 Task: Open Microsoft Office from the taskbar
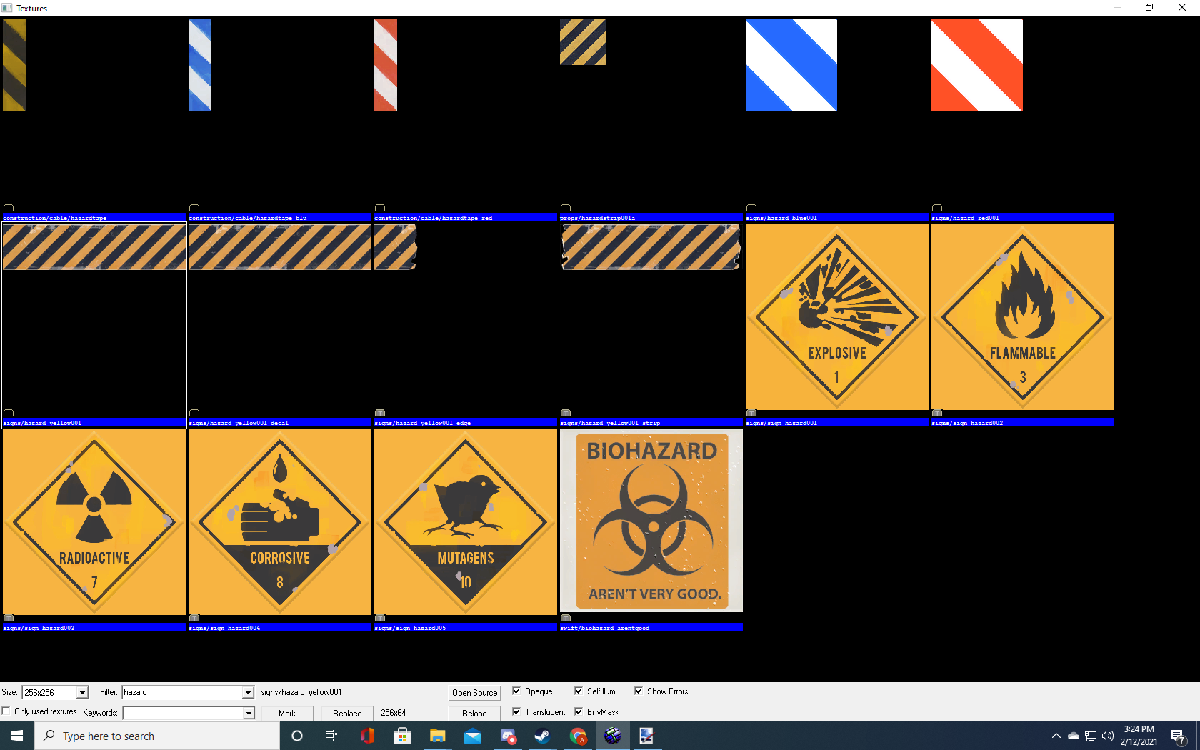[x=367, y=736]
